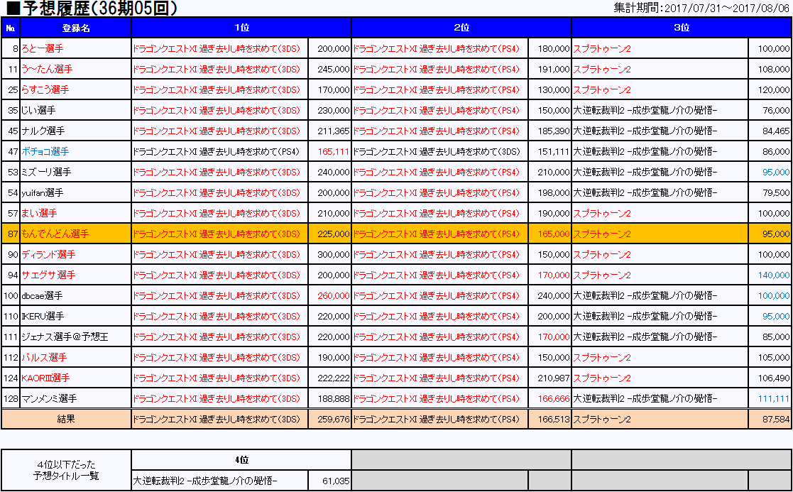The image size is (793, 492).
Task: Click the red value 166,666
Action: 554,399
